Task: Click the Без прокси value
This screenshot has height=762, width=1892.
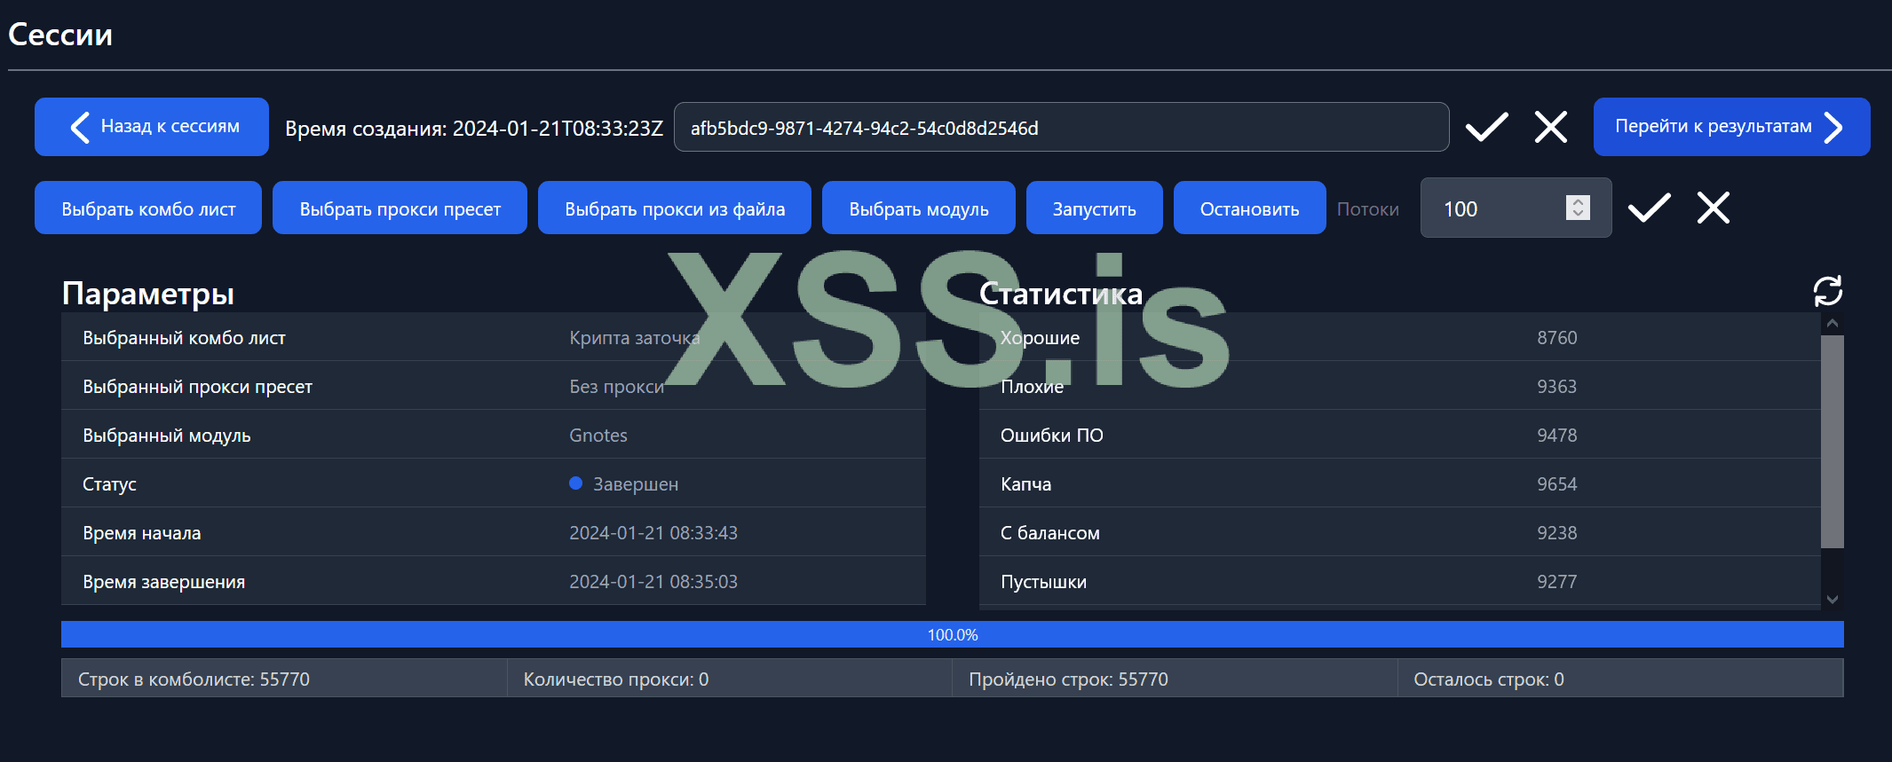Action: 617,387
